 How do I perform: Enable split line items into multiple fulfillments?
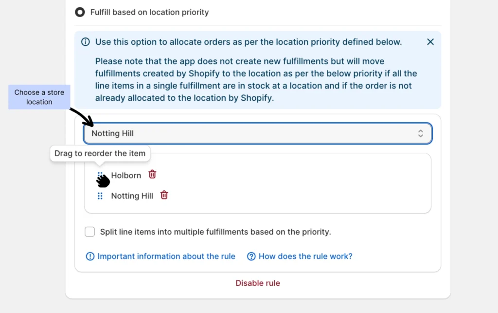click(x=90, y=232)
